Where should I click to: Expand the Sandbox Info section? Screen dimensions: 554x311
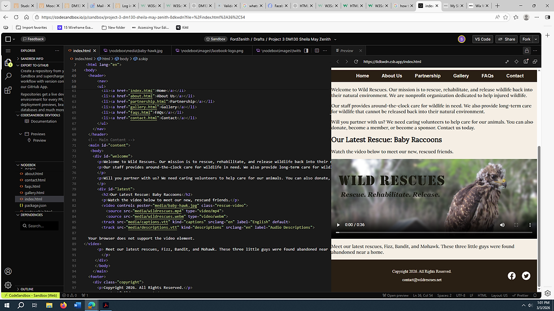coord(32,59)
